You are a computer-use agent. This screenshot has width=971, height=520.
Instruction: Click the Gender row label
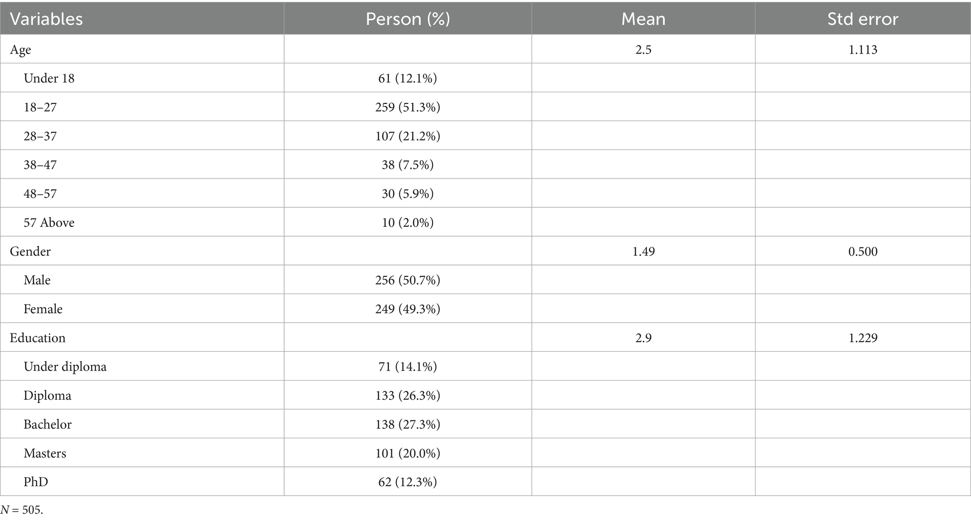pos(30,251)
